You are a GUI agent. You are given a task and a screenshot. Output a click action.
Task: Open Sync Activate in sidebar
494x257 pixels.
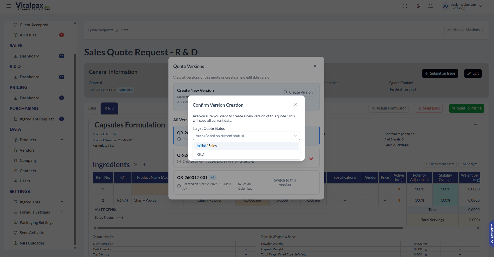point(32,233)
